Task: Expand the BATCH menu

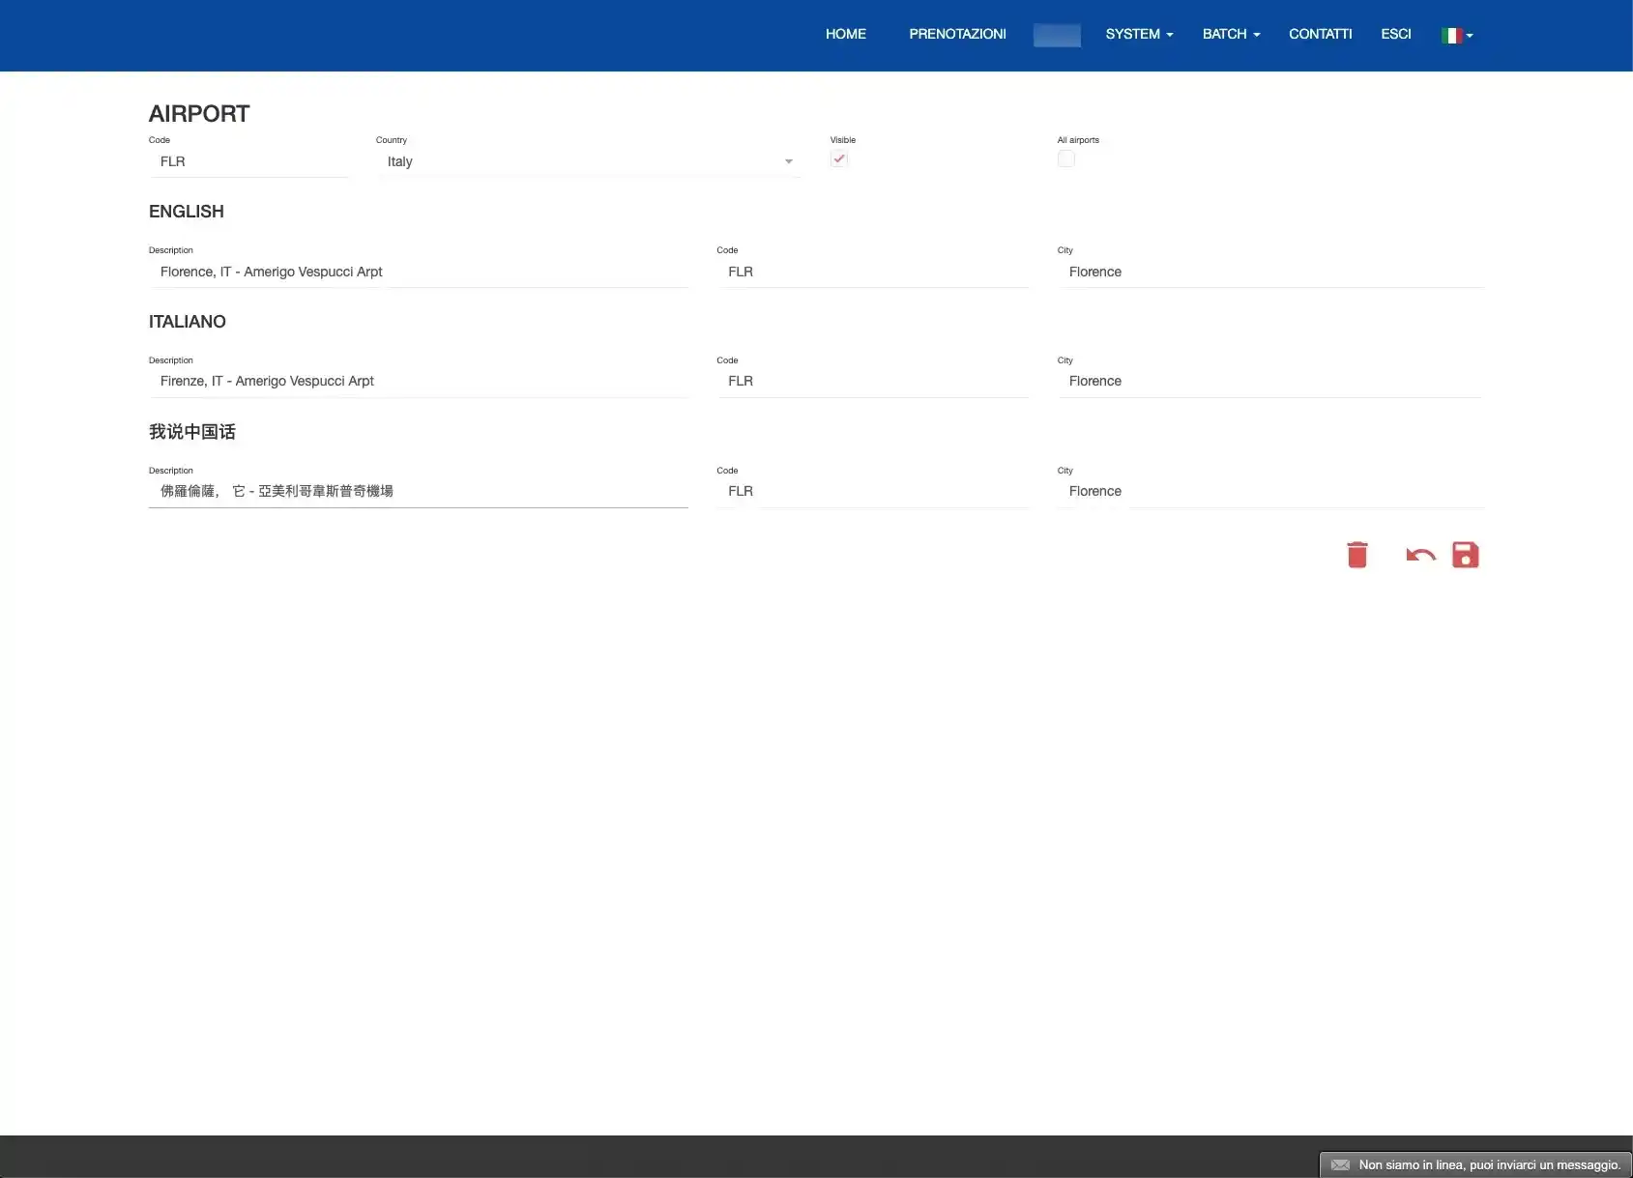Action: [1231, 34]
